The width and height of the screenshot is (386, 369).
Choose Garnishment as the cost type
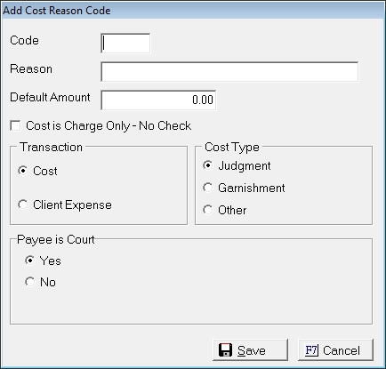pyautogui.click(x=208, y=188)
